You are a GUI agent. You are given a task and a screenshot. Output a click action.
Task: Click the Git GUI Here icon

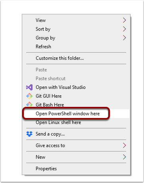(x=29, y=96)
